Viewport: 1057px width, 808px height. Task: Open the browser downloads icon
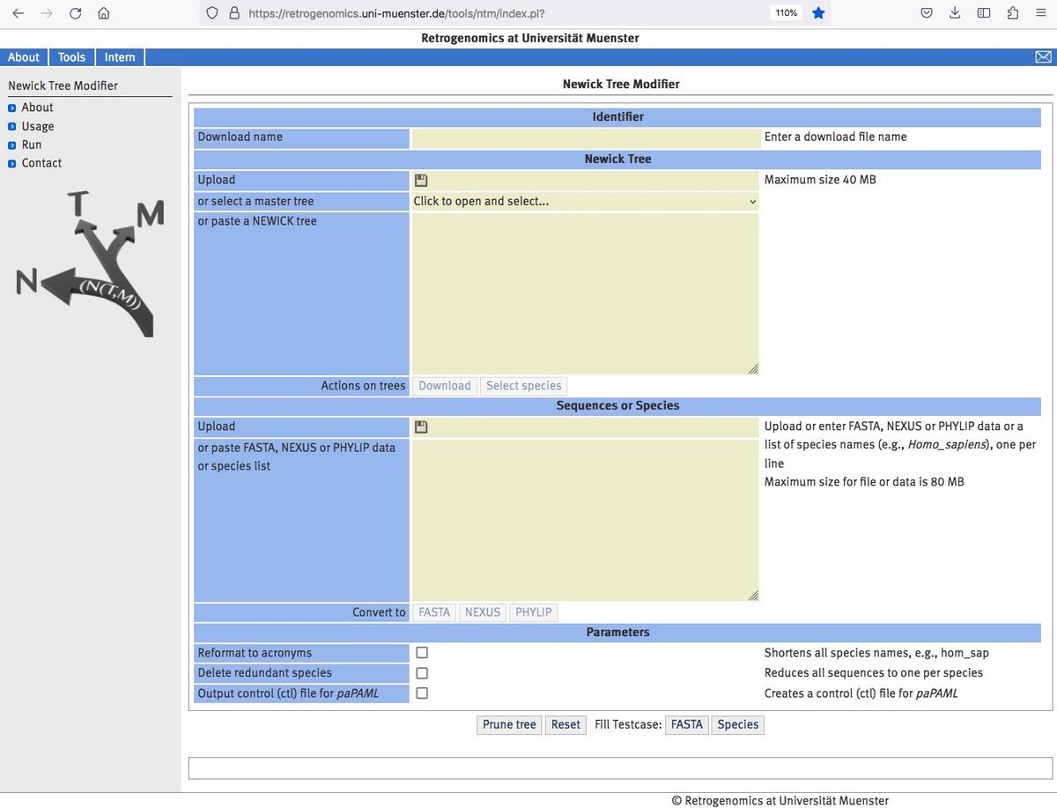tap(955, 13)
